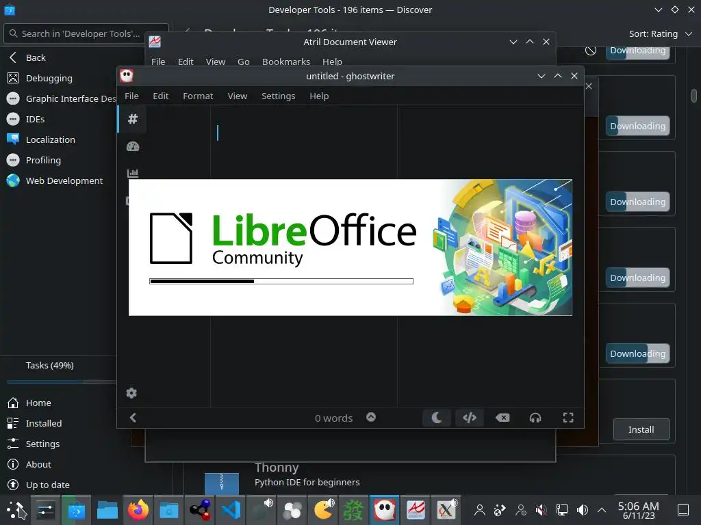Click the Install button in Discover
The height and width of the screenshot is (525, 701).
point(641,429)
